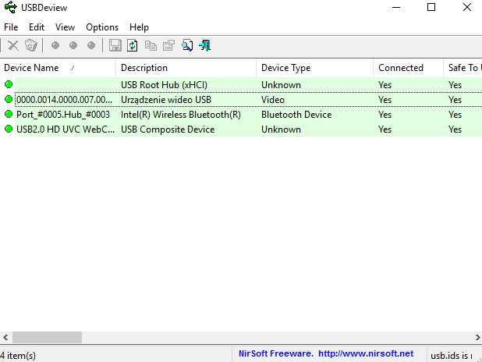Sort by Device Type column header

tap(314, 68)
